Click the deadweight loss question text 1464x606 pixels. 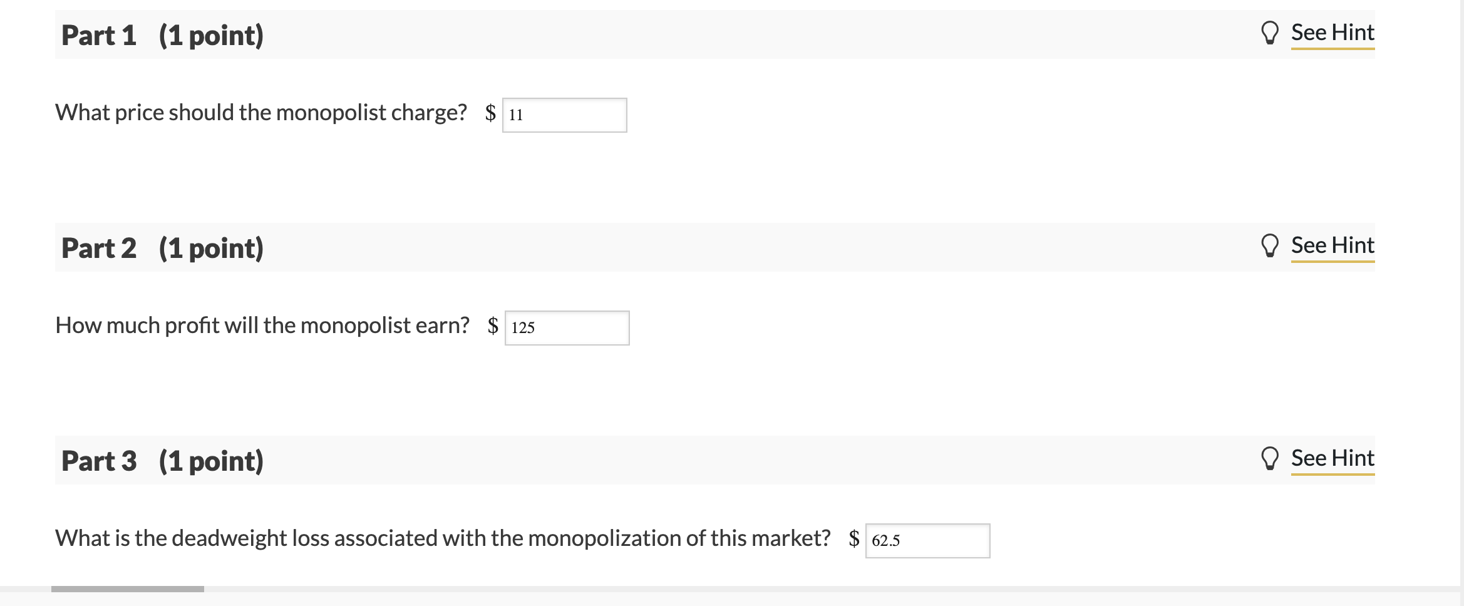click(443, 538)
